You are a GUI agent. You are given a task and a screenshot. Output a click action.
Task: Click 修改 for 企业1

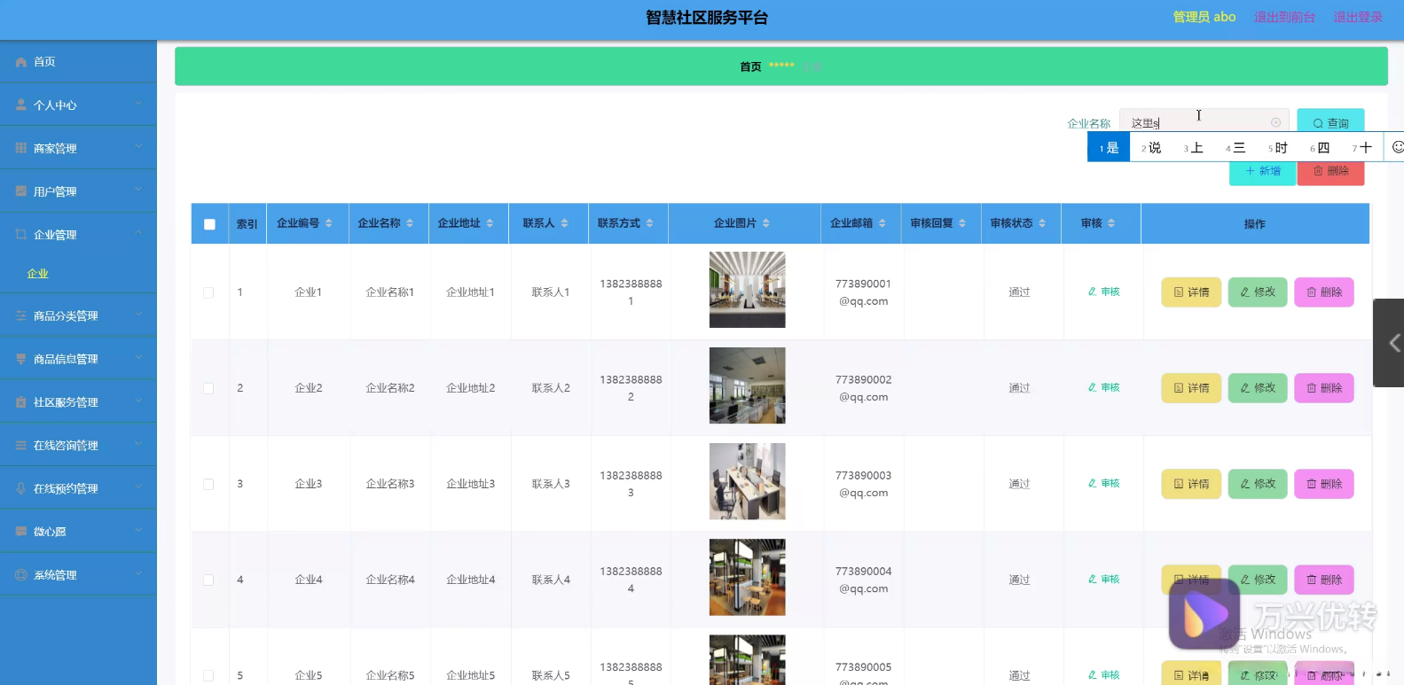point(1258,292)
